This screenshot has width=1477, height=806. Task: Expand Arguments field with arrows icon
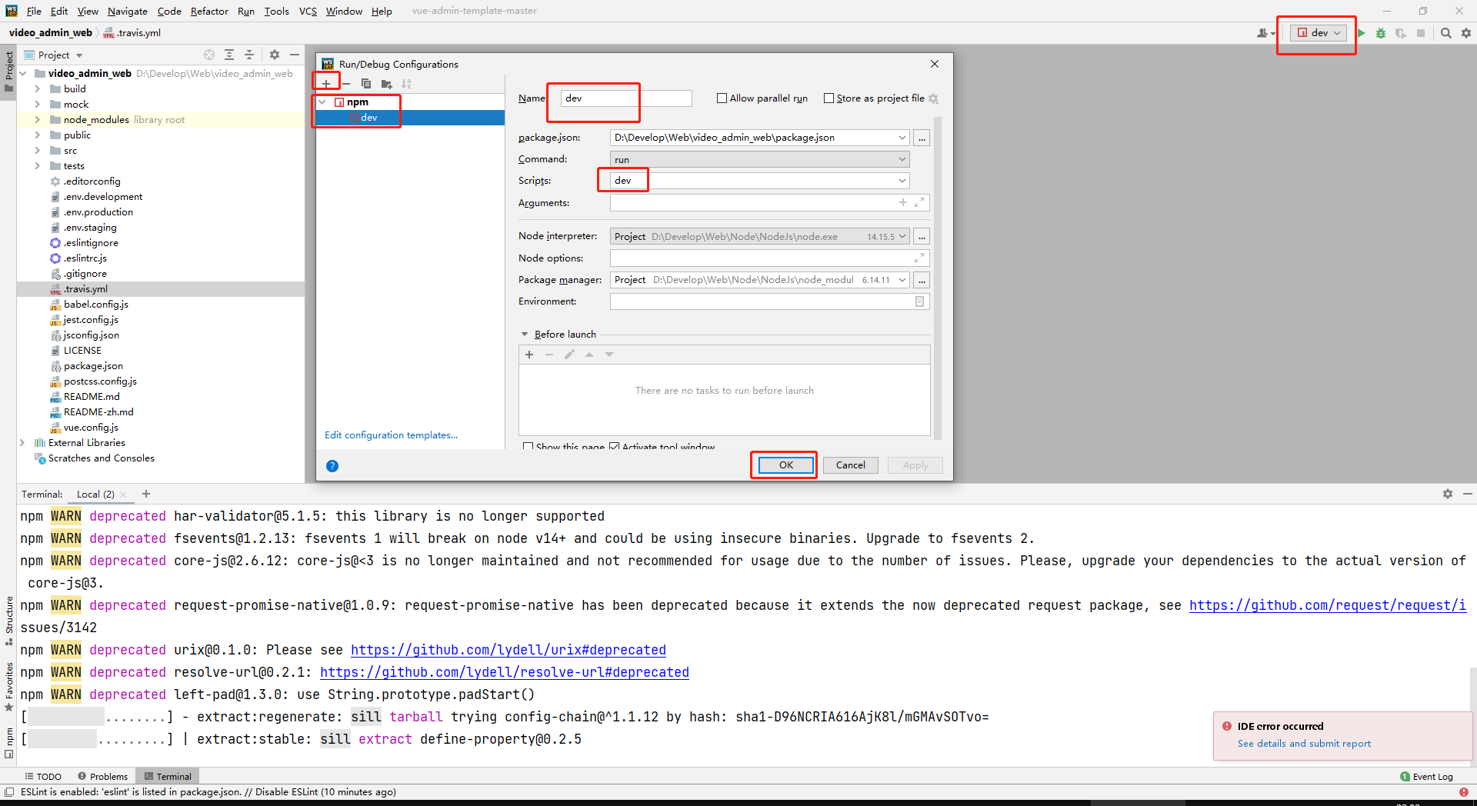[x=919, y=203]
